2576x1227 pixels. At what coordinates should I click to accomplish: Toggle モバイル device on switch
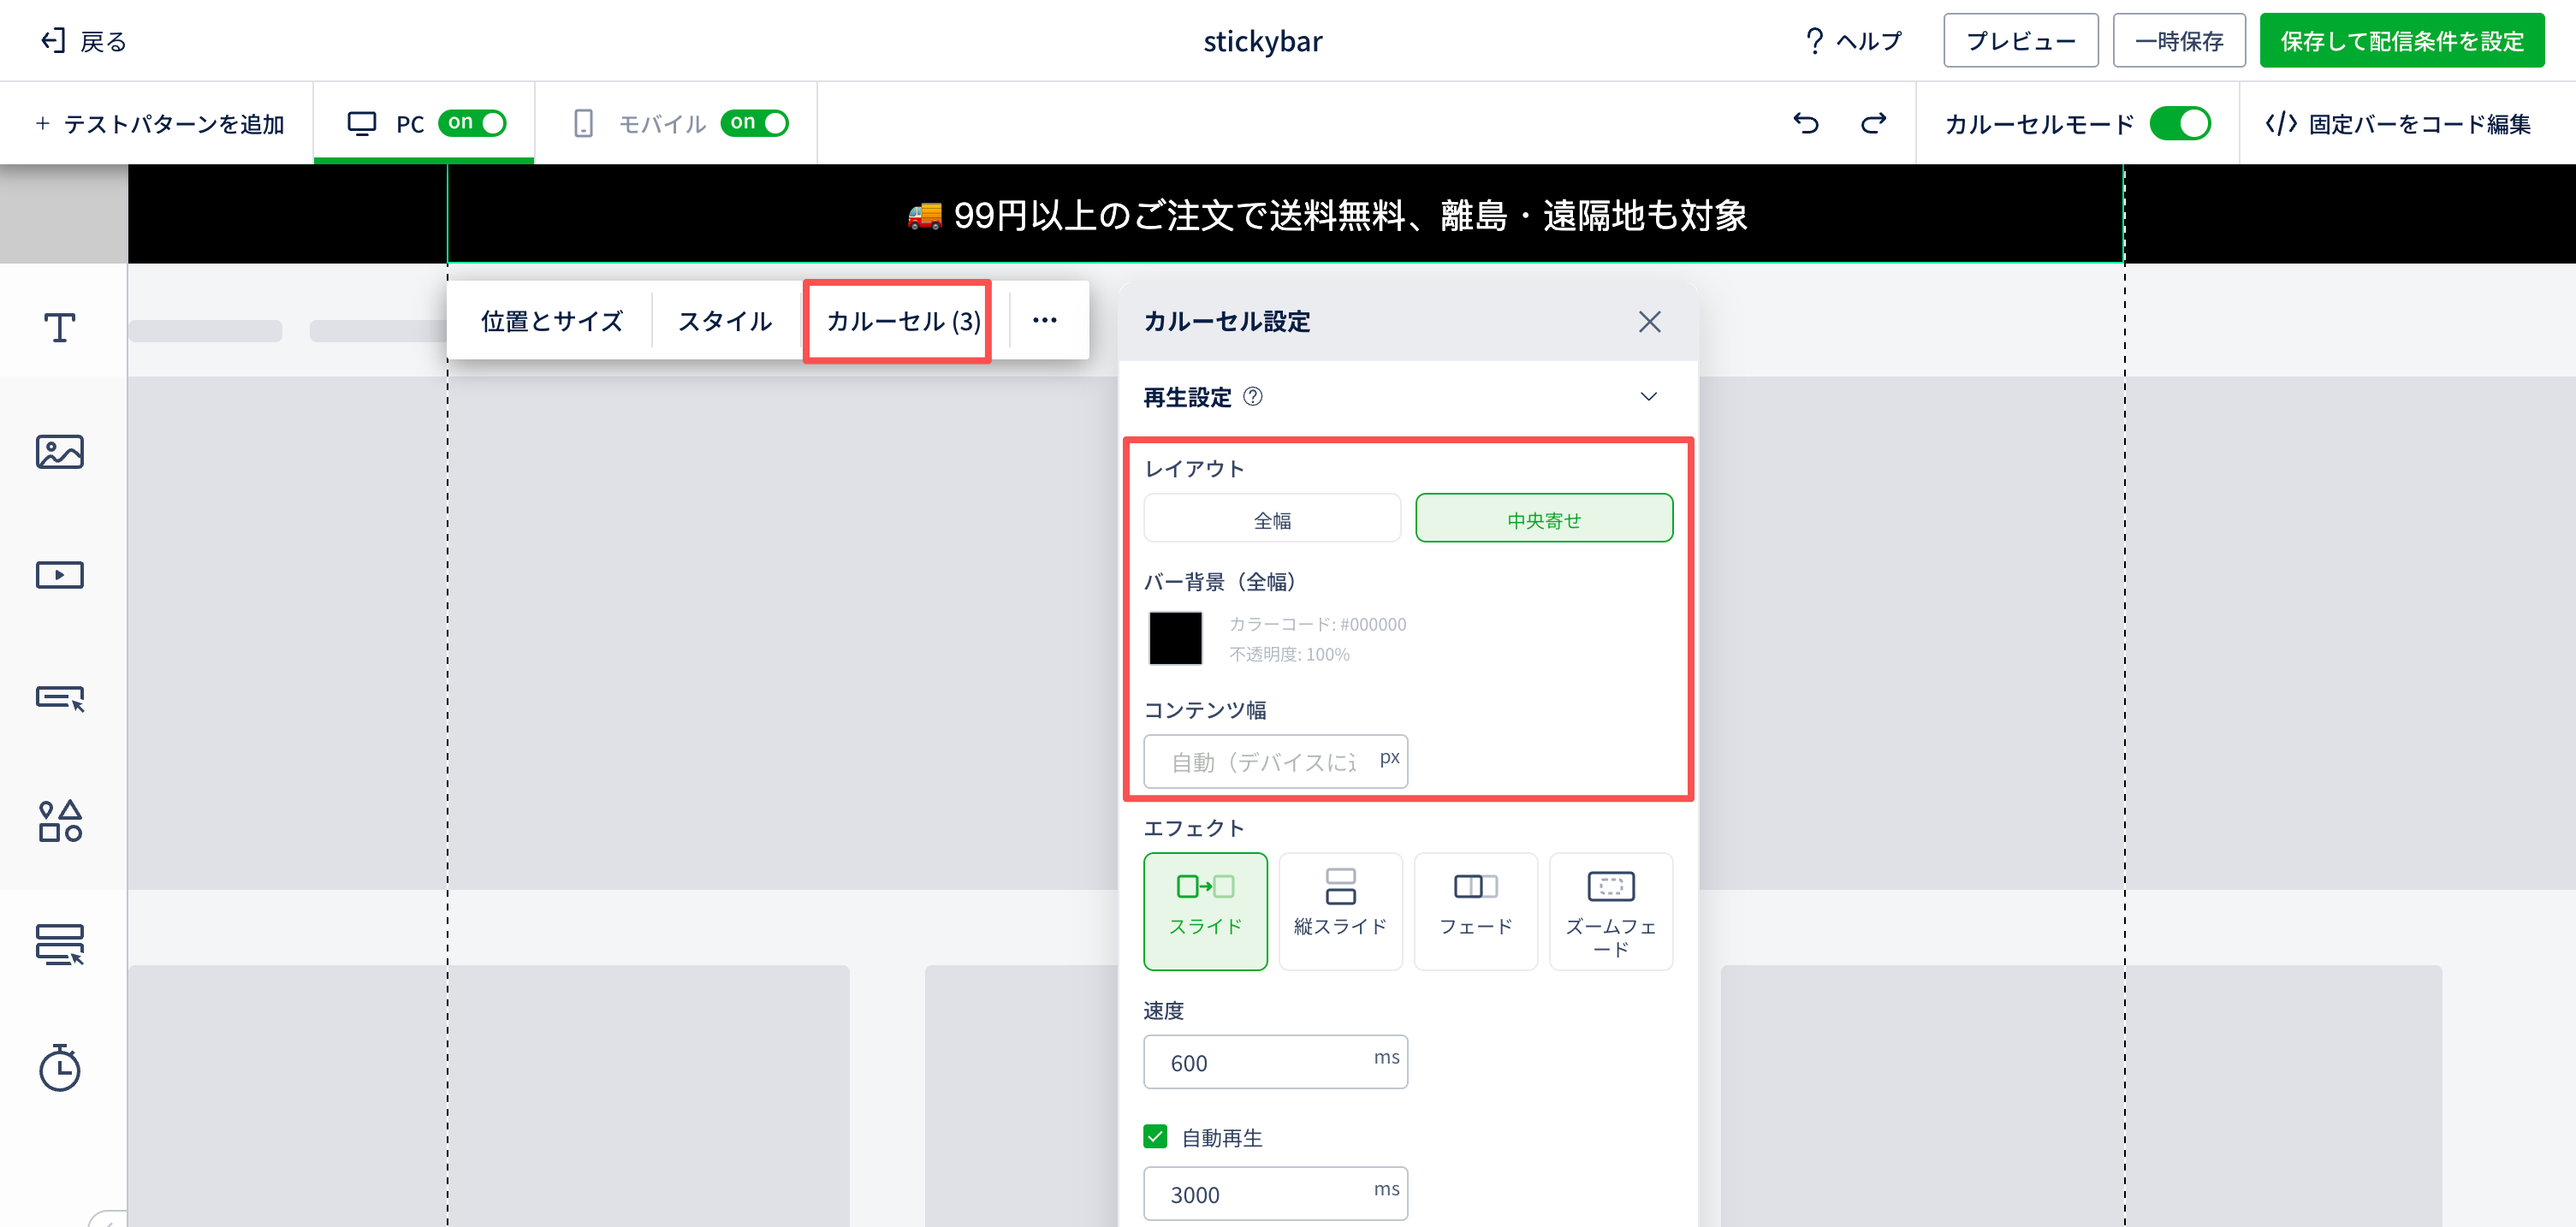[x=754, y=123]
